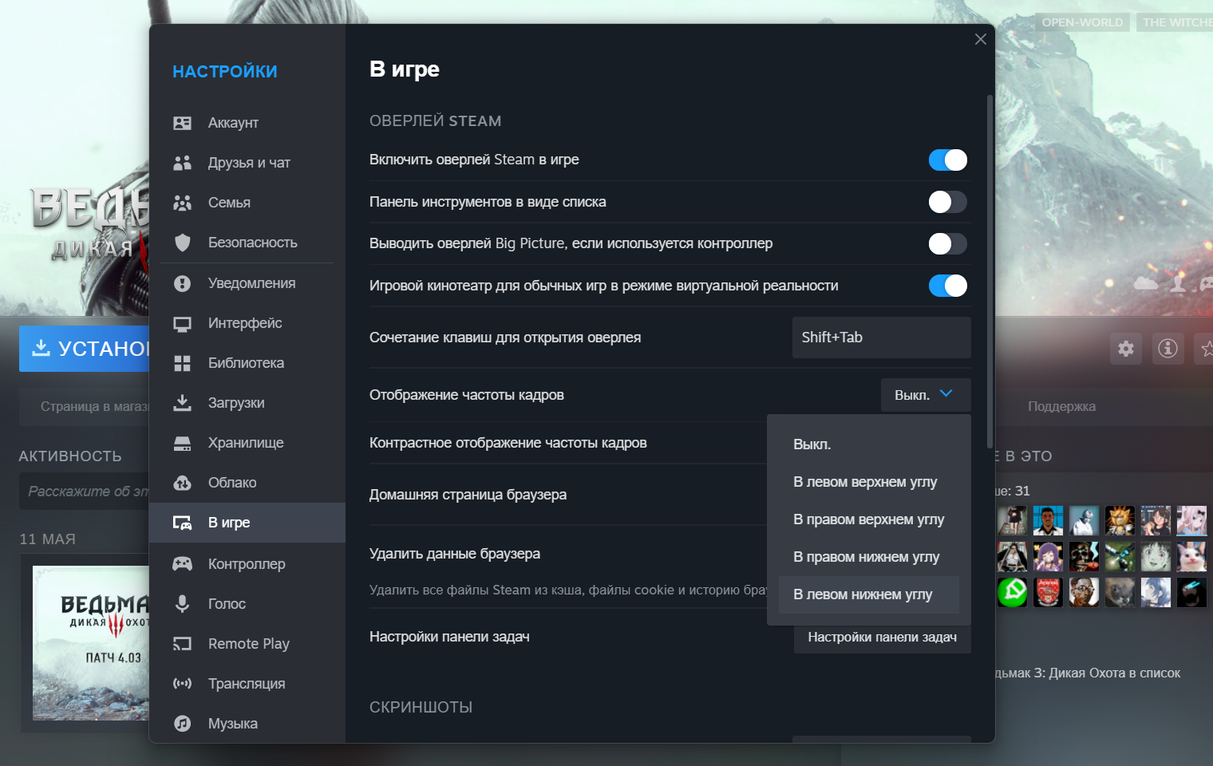The image size is (1213, 766).
Task: Choose Выкл. in the FPS dropdown list
Action: click(869, 444)
